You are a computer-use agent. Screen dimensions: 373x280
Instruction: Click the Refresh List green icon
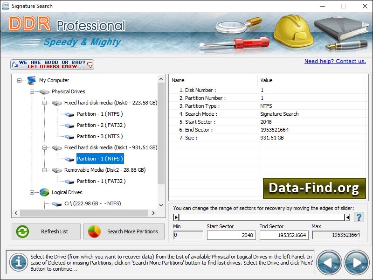pos(22,231)
